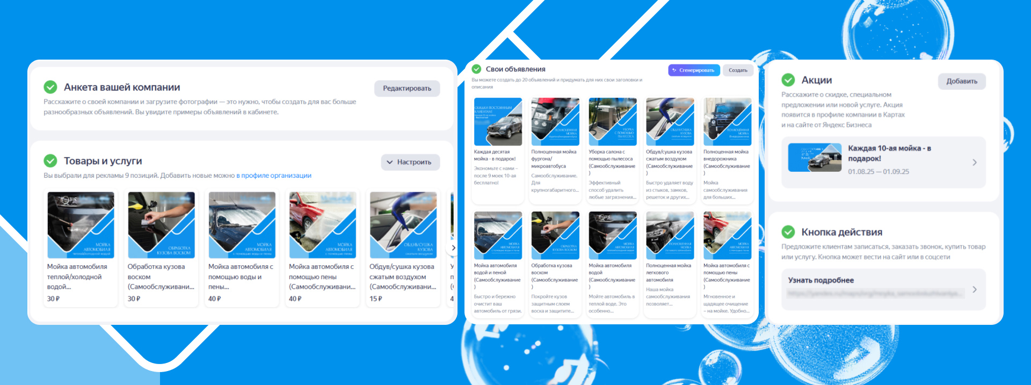The width and height of the screenshot is (1031, 385).
Task: Expand the Настроить dropdown
Action: pos(410,162)
